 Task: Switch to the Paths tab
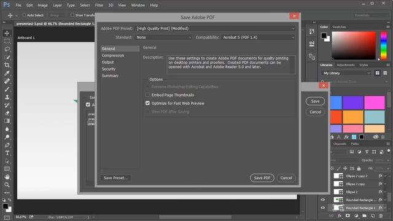[x=355, y=144]
